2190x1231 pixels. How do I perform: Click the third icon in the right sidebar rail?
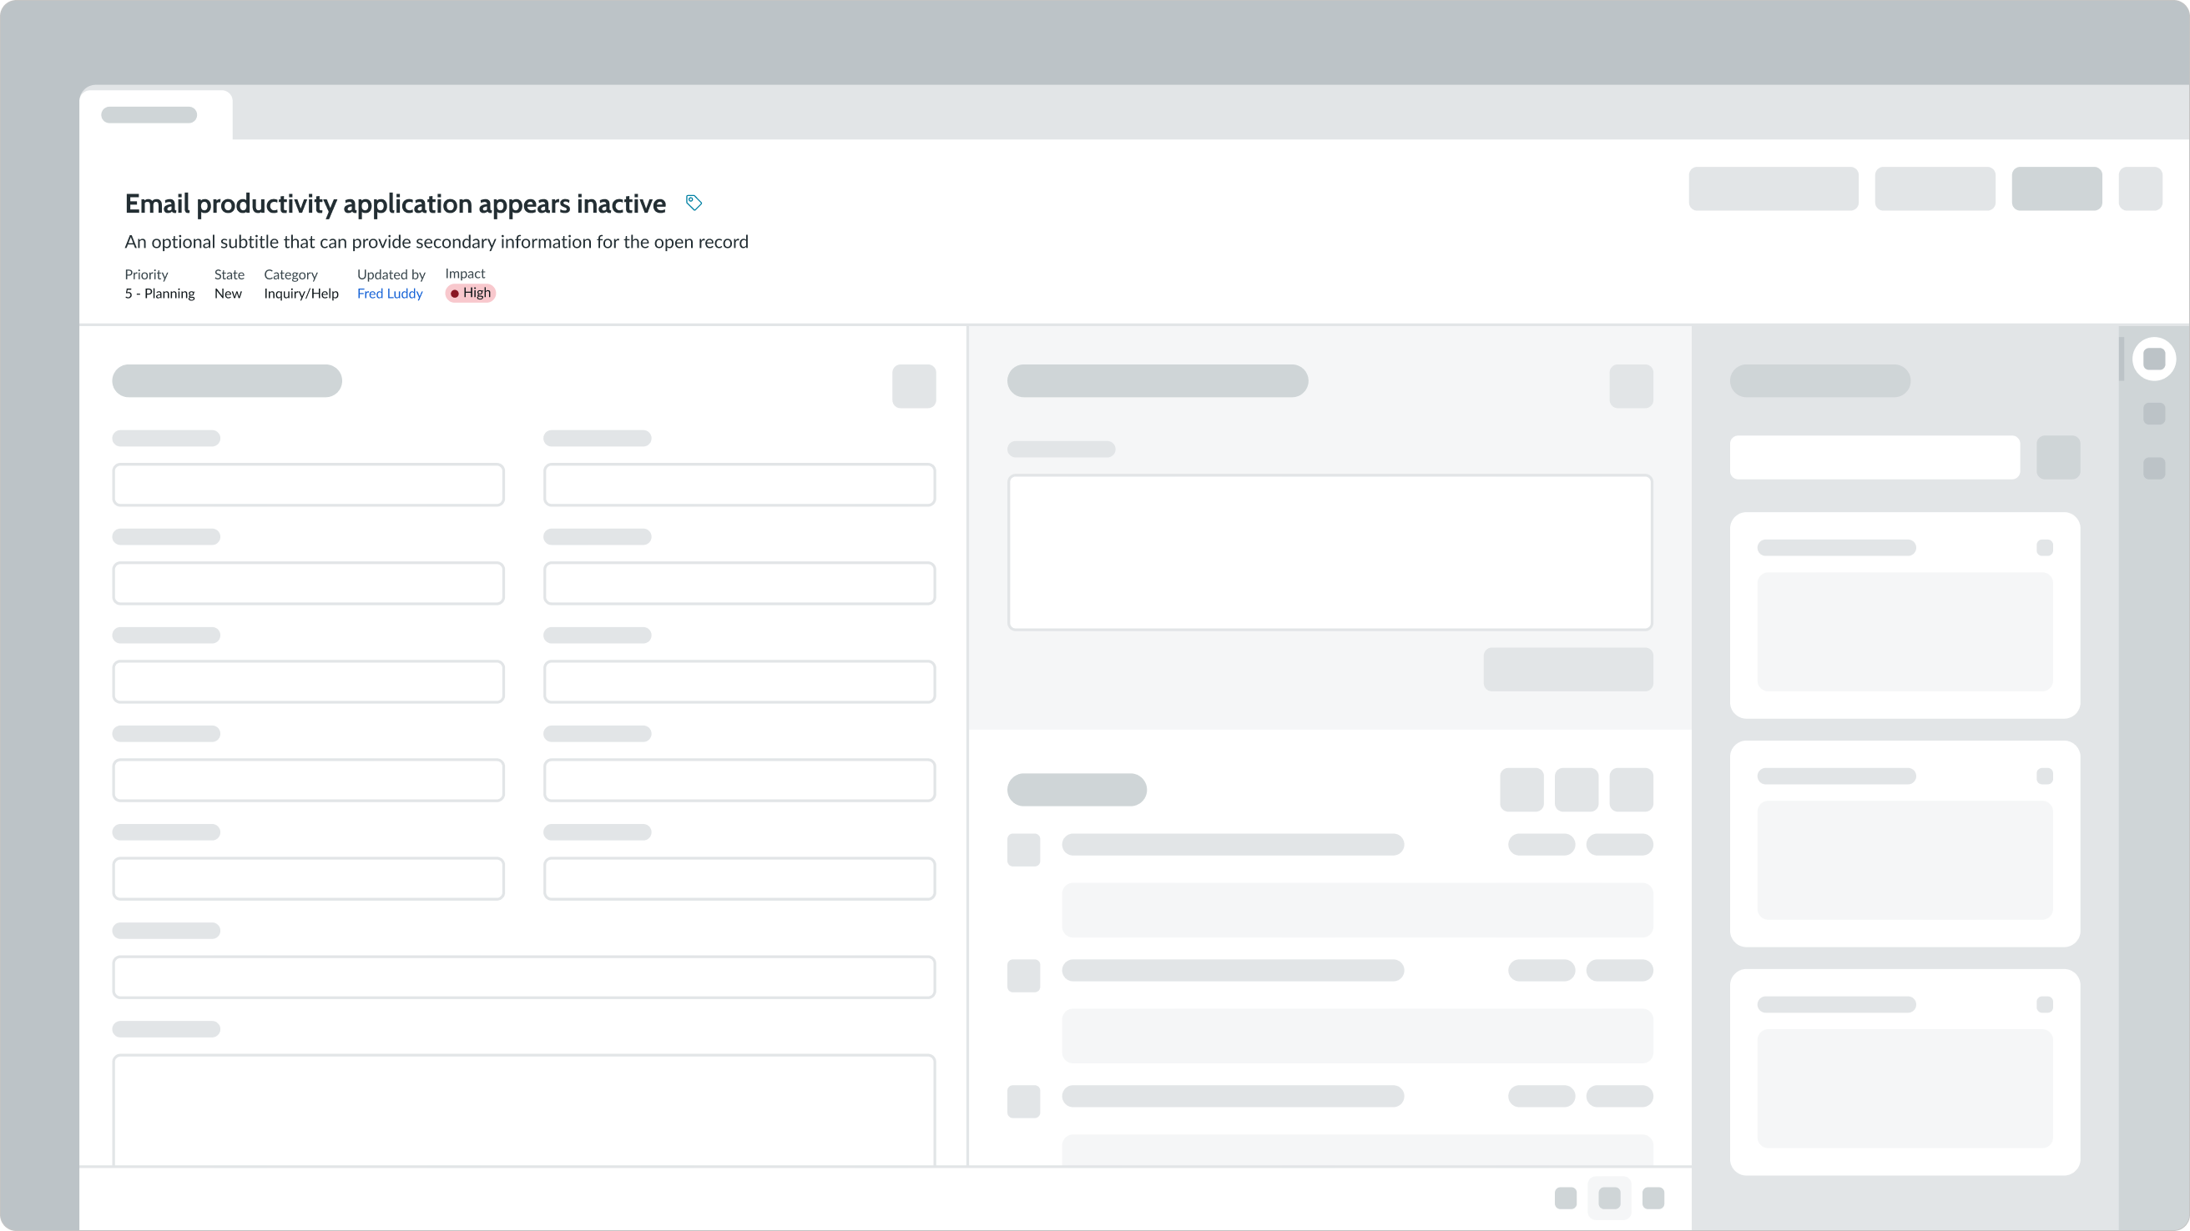point(2154,468)
